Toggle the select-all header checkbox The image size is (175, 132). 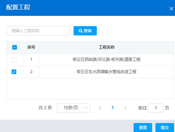tap(15, 47)
